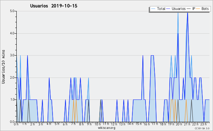The height and width of the screenshot is (131, 213).
Task: Click the '12 h' x-axis label
Action: click(x=114, y=124)
